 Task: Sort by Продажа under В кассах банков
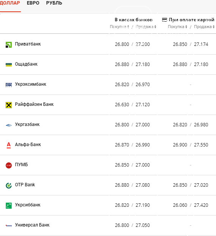coord(146,27)
